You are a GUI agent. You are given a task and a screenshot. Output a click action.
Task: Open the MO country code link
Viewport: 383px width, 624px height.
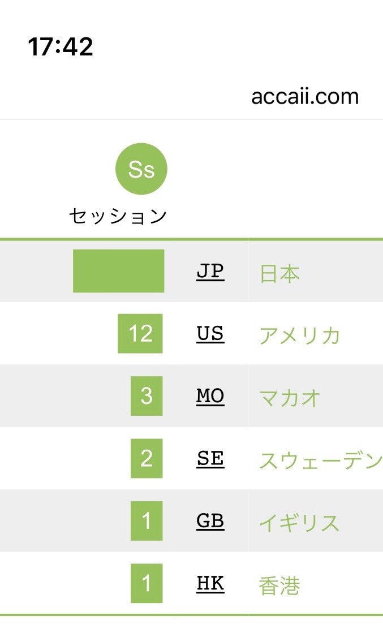click(x=210, y=396)
